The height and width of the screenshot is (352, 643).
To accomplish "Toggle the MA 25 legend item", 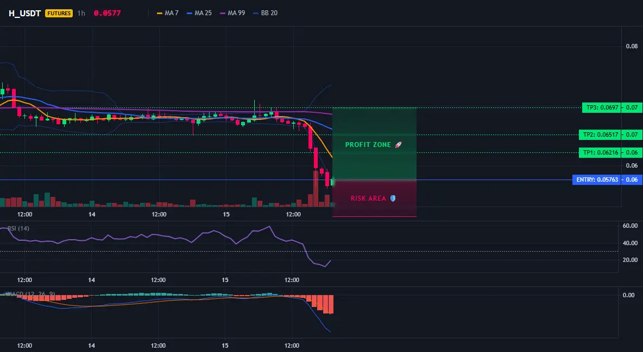I will coord(199,13).
